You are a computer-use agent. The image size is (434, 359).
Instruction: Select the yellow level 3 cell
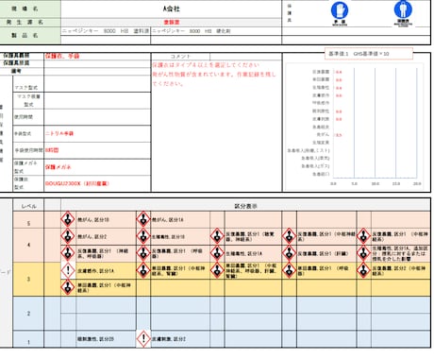[x=28, y=279]
